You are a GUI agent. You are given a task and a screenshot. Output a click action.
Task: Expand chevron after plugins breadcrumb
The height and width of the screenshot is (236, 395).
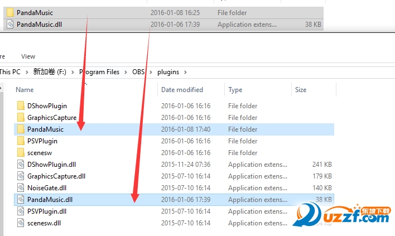click(185, 72)
